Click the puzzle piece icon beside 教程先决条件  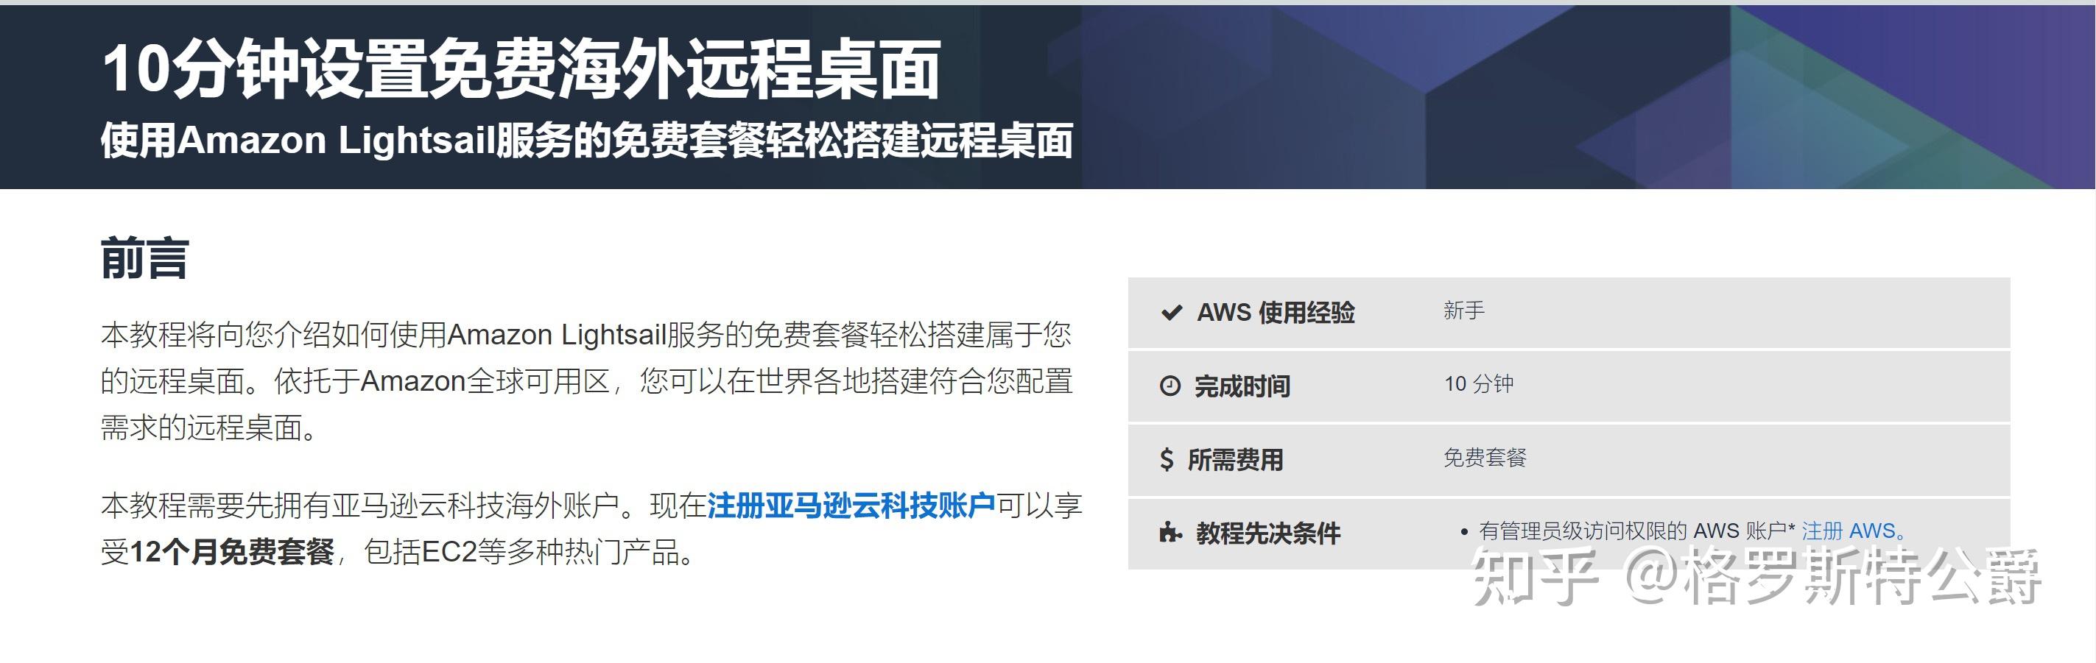tap(1170, 533)
